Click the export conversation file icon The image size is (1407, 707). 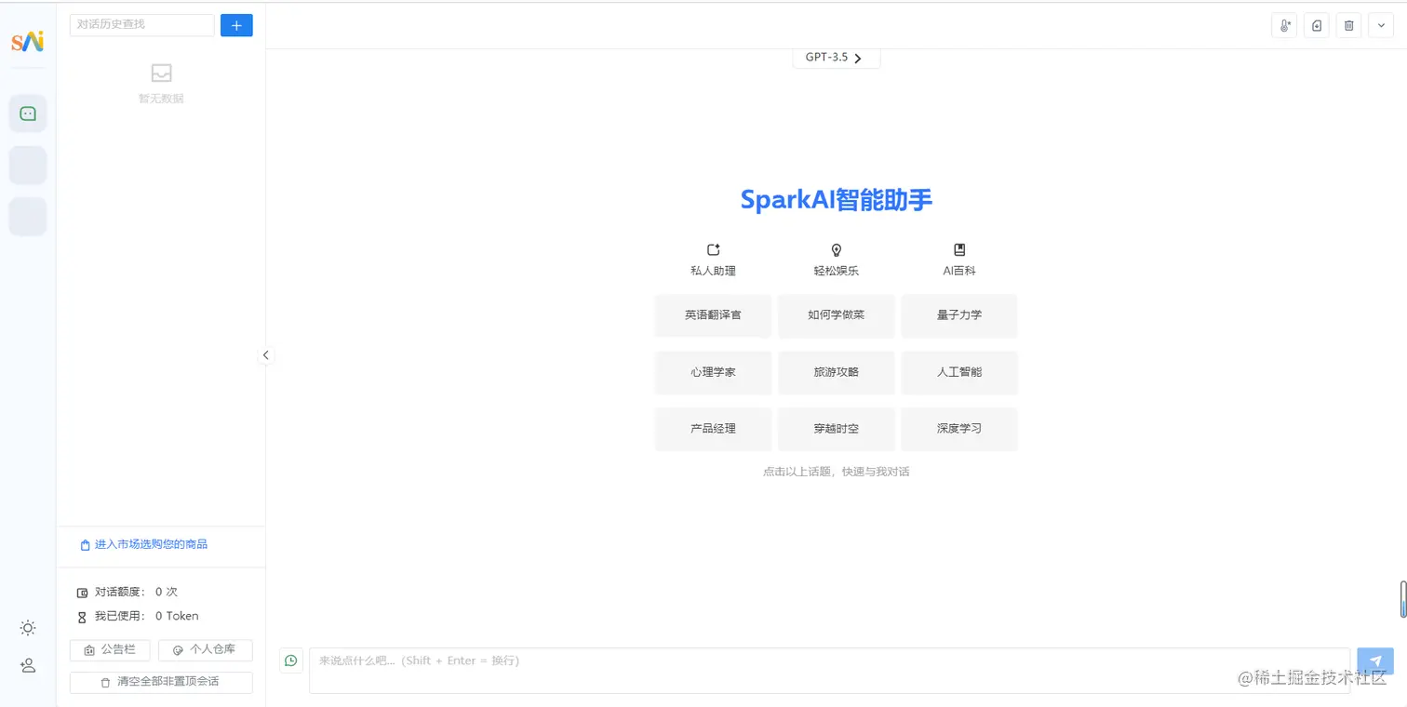pos(1317,26)
